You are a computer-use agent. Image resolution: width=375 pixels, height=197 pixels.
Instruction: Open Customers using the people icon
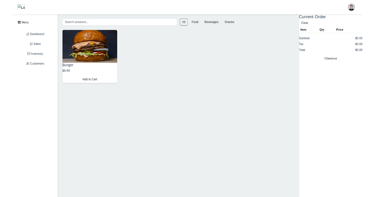click(27, 63)
